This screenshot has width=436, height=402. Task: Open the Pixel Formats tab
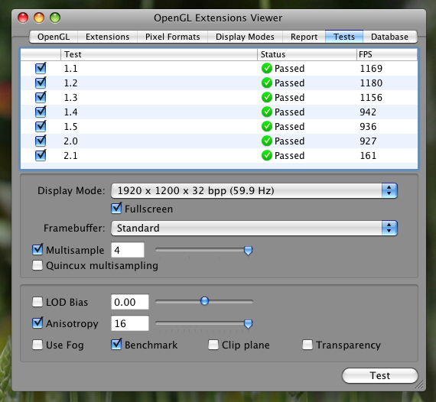coord(172,37)
